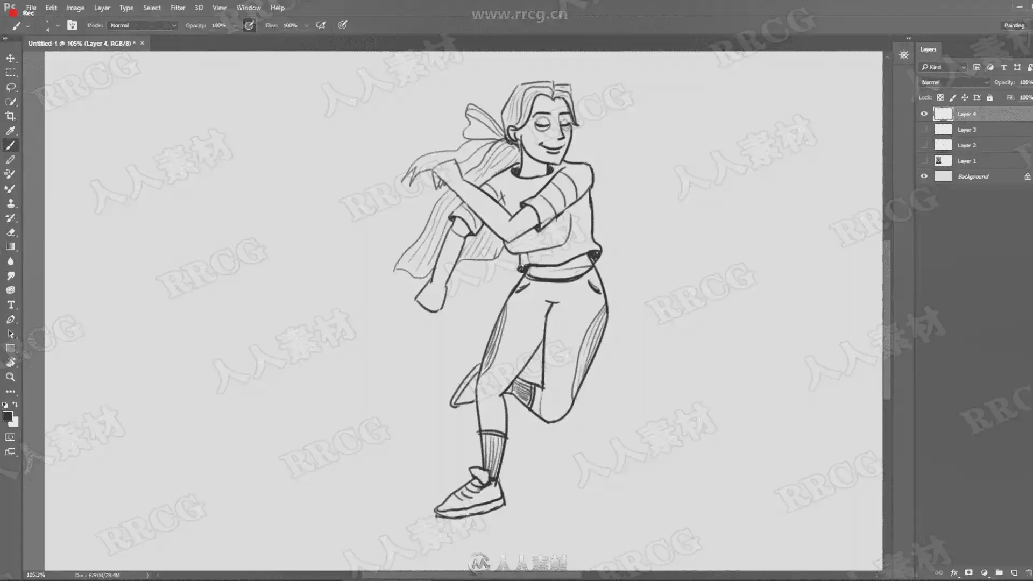Show Layer 3 via its visibility box

click(x=924, y=130)
